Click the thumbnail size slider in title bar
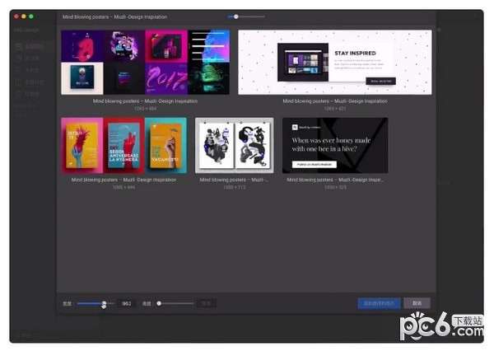Screen dimensions: 494x351 tap(236, 16)
